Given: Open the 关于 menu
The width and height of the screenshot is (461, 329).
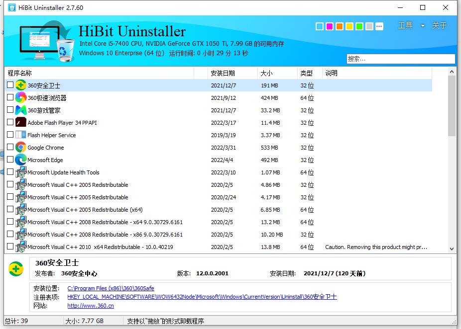Looking at the screenshot, I should (439, 25).
